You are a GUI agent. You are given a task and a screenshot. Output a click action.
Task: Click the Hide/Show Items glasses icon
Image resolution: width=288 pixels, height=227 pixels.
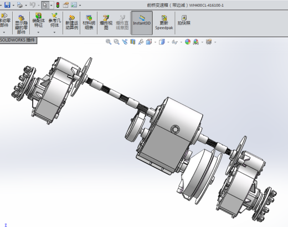[x=174, y=42]
